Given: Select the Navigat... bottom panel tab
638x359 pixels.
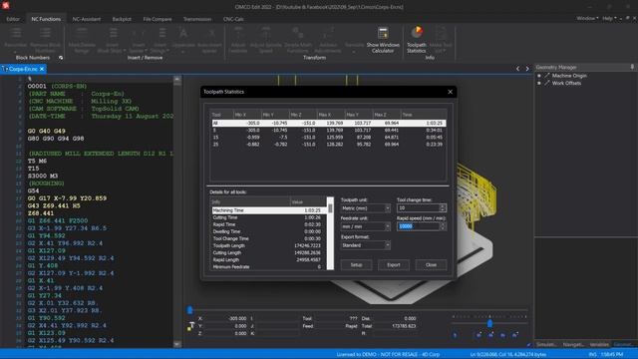Looking at the screenshot, I should [573, 344].
